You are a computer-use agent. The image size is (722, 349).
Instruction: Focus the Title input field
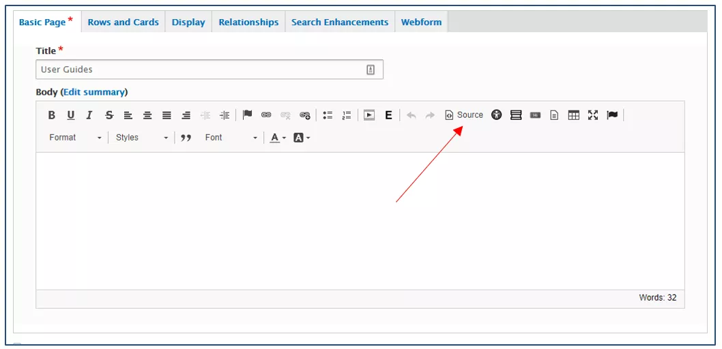click(210, 70)
